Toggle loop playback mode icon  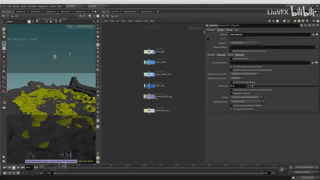(x=14, y=173)
